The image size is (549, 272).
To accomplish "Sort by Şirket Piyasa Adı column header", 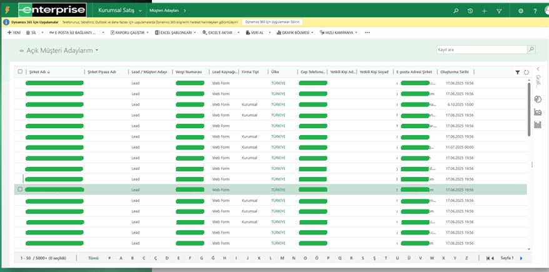I will coord(101,72).
